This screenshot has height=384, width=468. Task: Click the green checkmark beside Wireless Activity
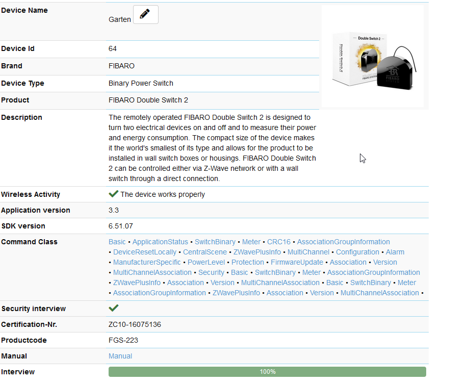tap(113, 194)
